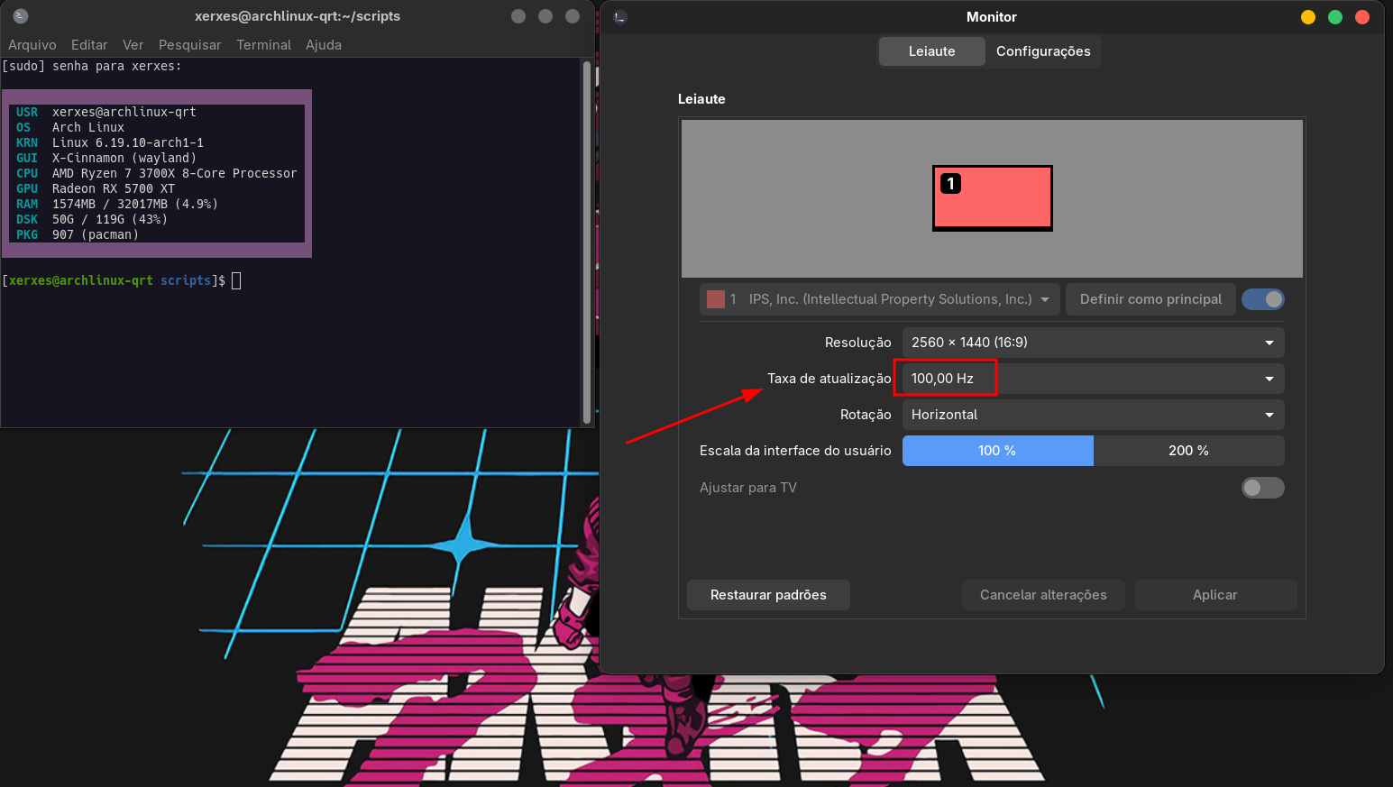
Task: Open the IPS, Inc. monitor selector dropdown
Action: point(879,299)
